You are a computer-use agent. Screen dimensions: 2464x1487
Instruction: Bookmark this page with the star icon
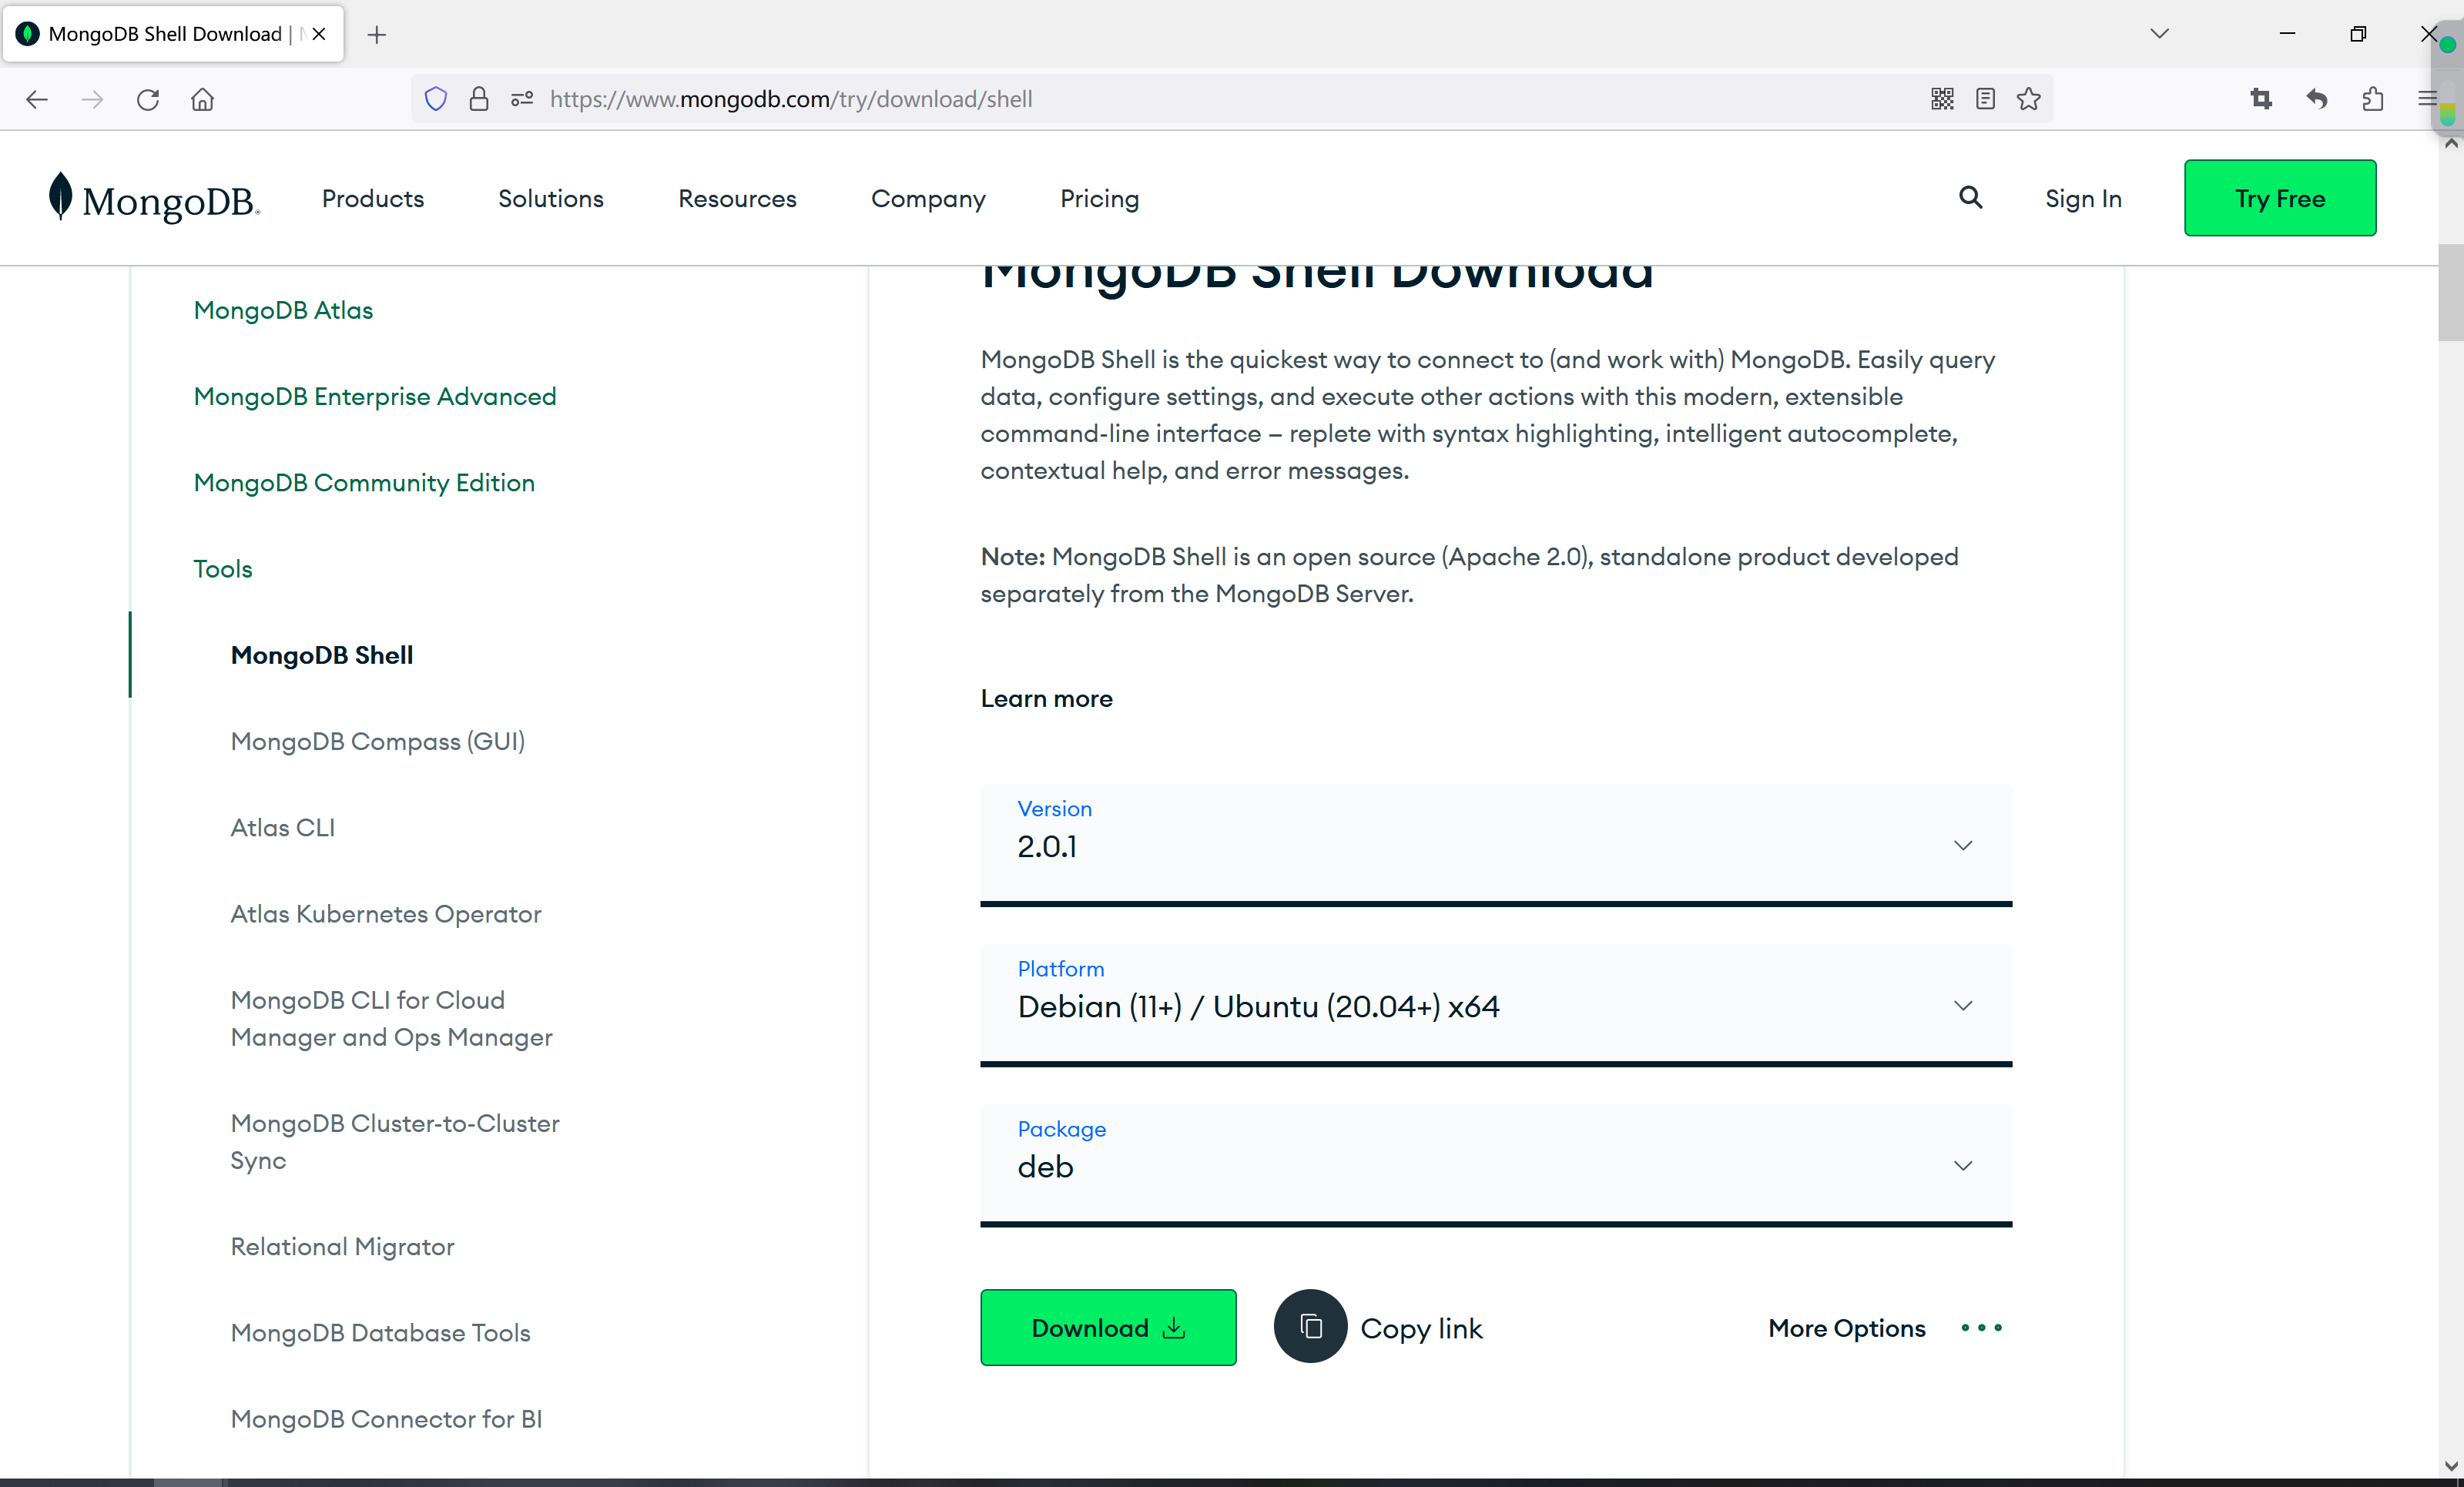click(2029, 99)
